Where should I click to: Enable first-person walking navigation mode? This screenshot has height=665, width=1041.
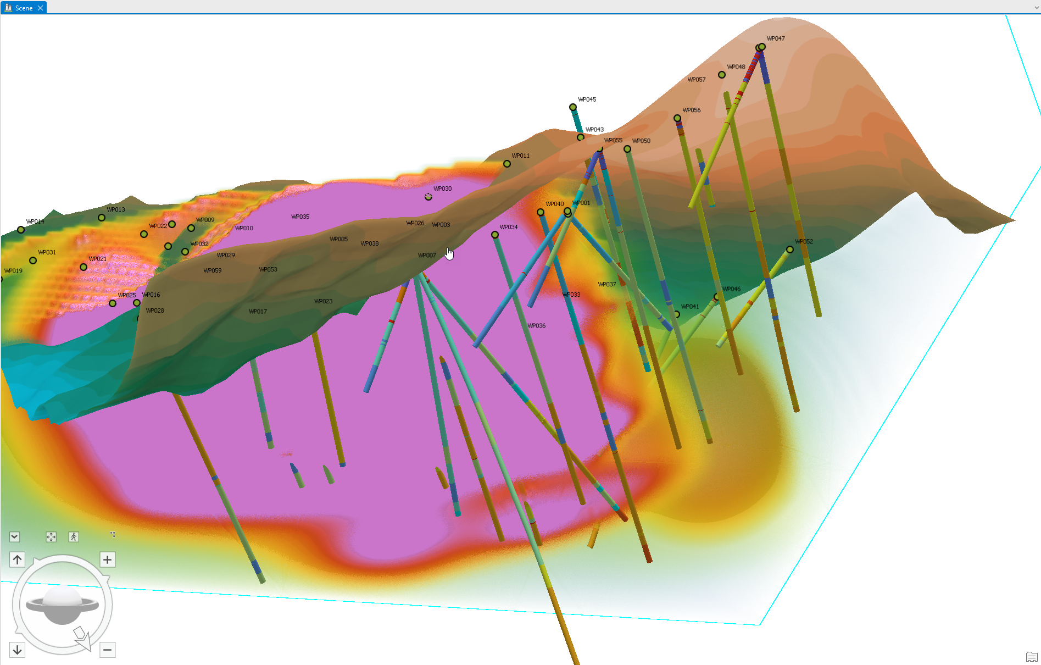coord(74,537)
